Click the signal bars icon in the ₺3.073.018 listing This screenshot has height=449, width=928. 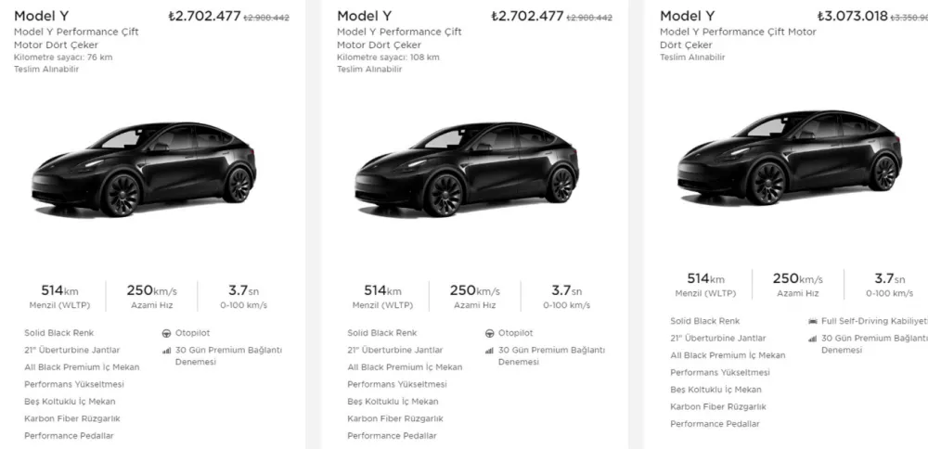[813, 339]
